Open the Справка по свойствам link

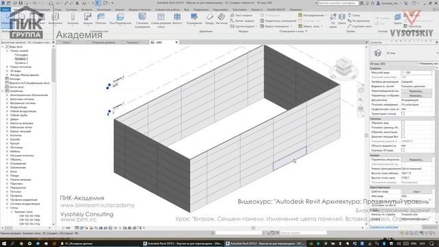pyautogui.click(x=384, y=227)
